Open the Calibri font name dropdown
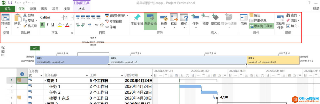This screenshot has width=320, height=104. [x=52, y=17]
